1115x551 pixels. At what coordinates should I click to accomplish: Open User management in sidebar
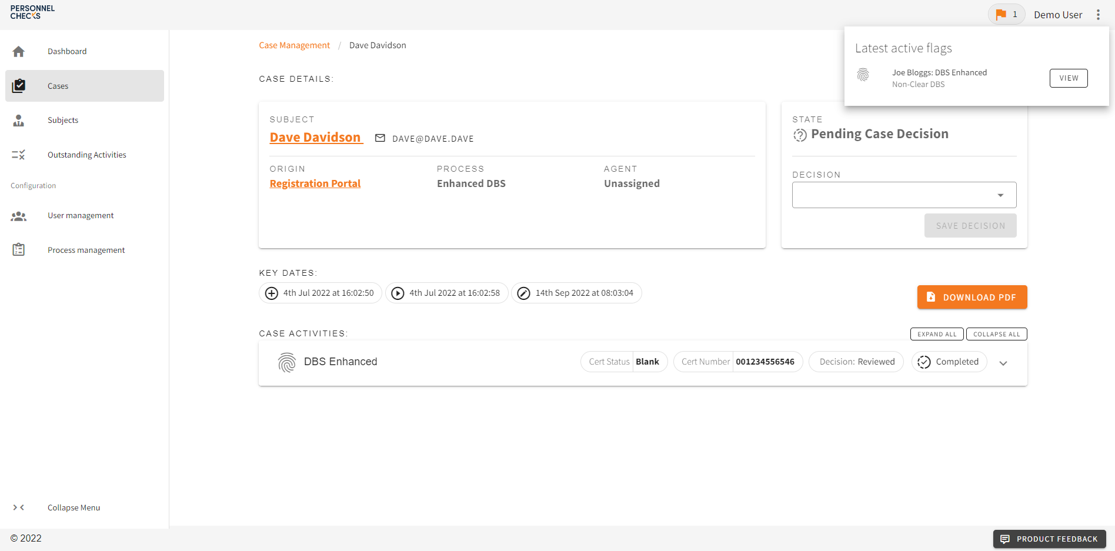tap(85, 215)
